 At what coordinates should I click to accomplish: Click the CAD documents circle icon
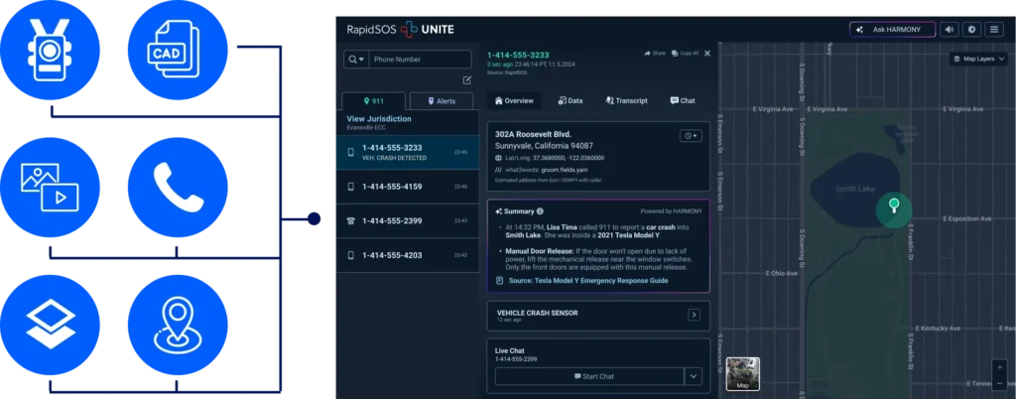(x=179, y=50)
